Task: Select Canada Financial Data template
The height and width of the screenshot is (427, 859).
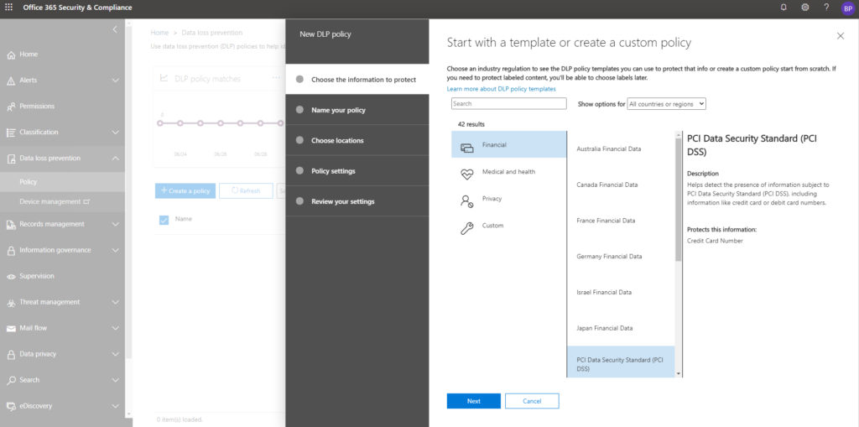Action: (621, 185)
